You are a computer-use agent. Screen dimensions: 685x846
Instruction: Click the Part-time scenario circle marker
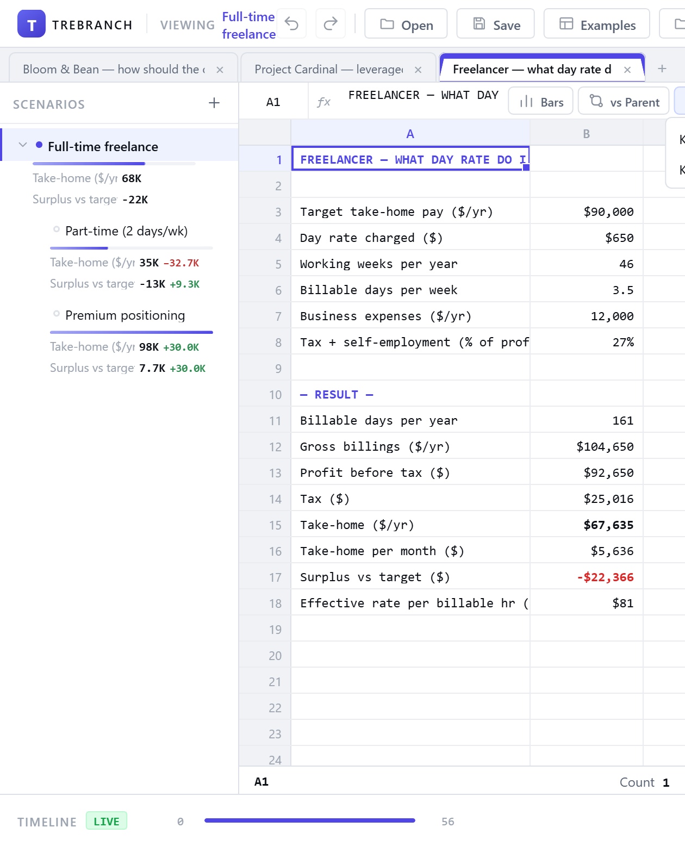click(57, 229)
